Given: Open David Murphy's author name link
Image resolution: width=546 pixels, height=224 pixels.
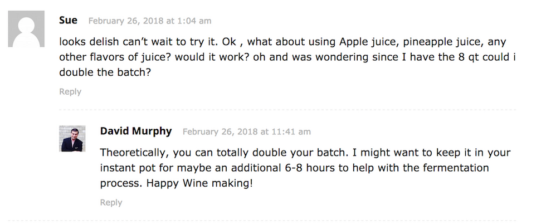Looking at the screenshot, I should pos(136,132).
